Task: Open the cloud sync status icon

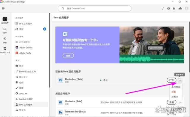Action: coord(180,8)
